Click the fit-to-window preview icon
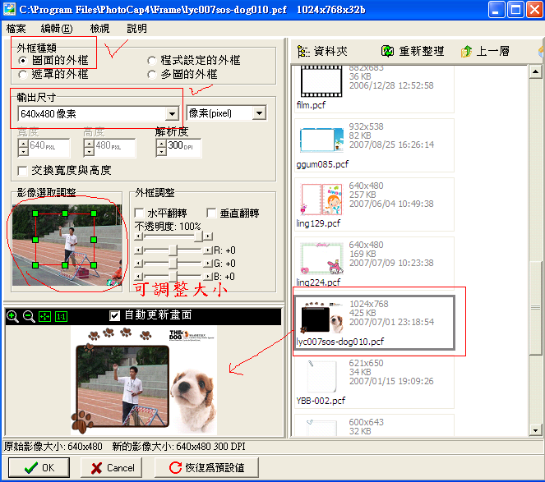This screenshot has width=545, height=482. point(44,316)
